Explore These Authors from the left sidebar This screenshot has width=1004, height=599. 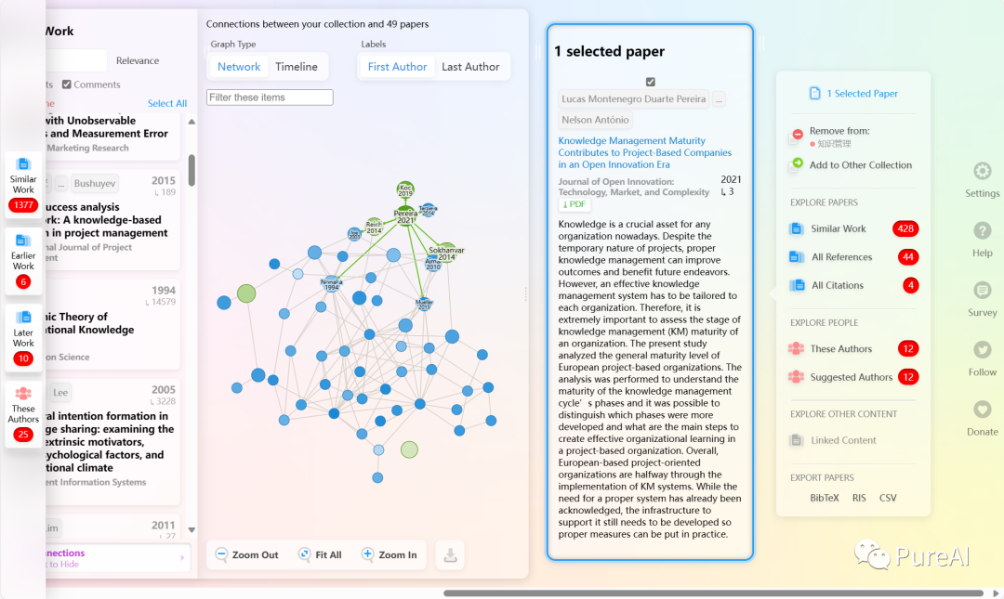22,409
